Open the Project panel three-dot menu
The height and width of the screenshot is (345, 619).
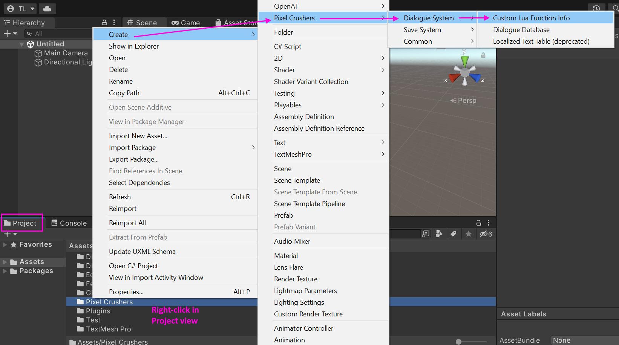pos(488,223)
